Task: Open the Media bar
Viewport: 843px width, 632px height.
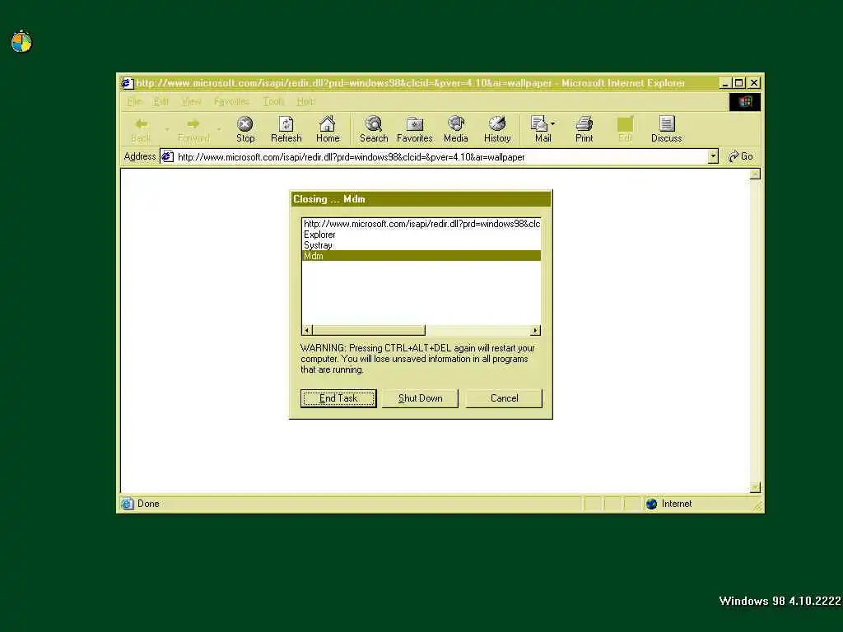Action: (455, 129)
